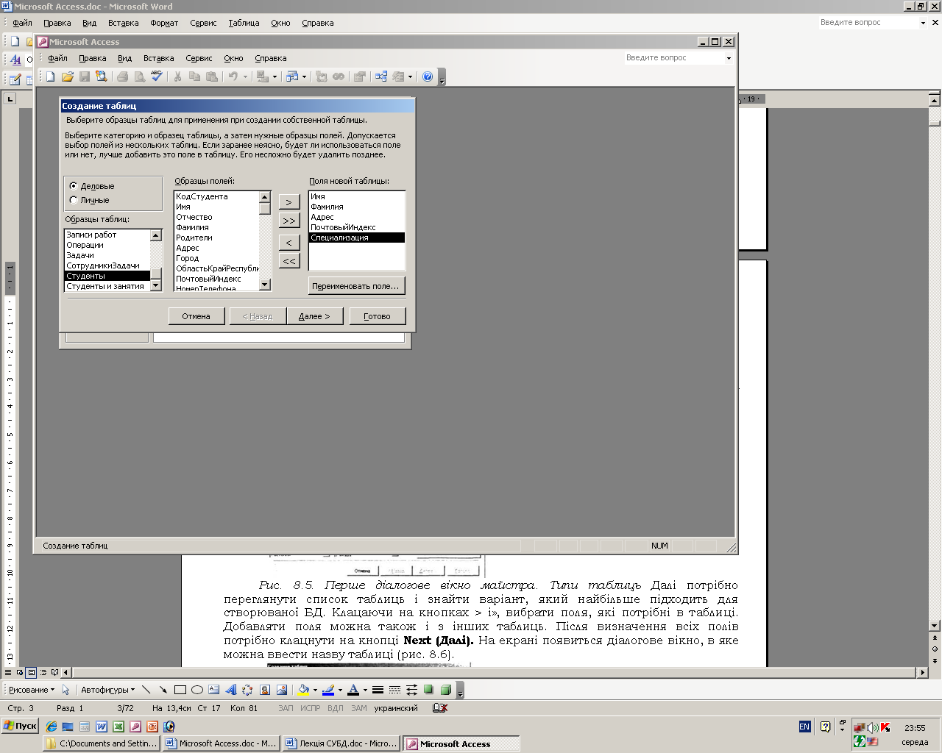Open Office Links dropdown arrow in Access toolbar
942x753 pixels.
(274, 76)
